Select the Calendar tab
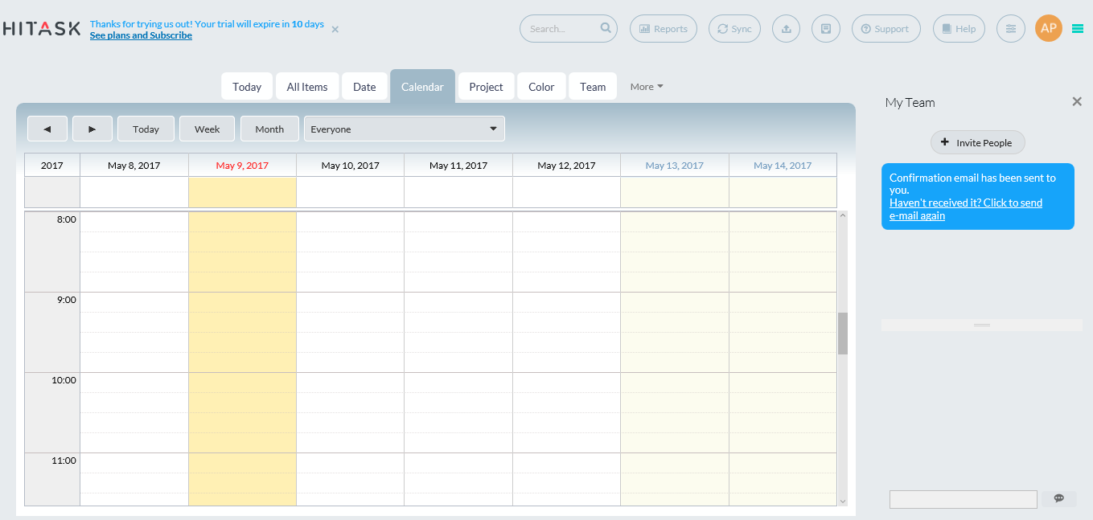 click(422, 87)
